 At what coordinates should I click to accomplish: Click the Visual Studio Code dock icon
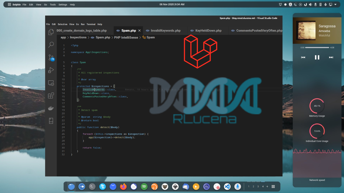227,186
